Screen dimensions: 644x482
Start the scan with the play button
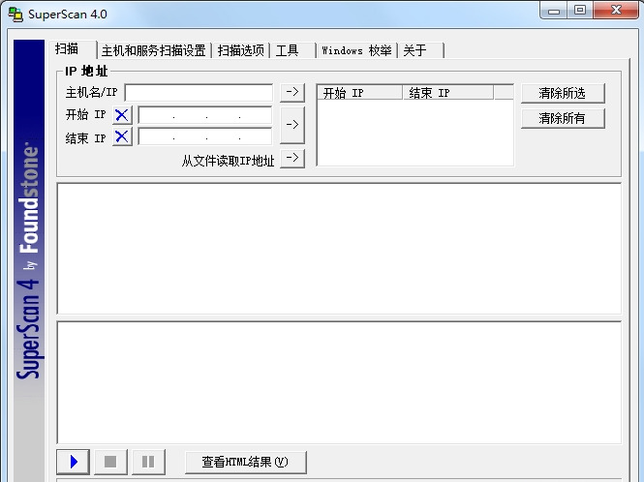[x=73, y=462]
